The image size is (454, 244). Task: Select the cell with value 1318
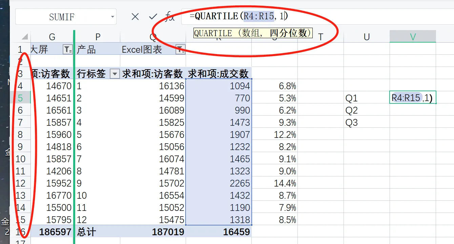(x=219, y=220)
